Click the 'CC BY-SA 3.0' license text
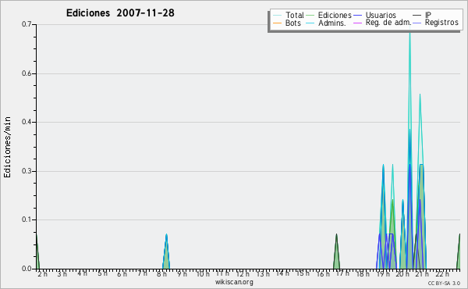 [444, 284]
